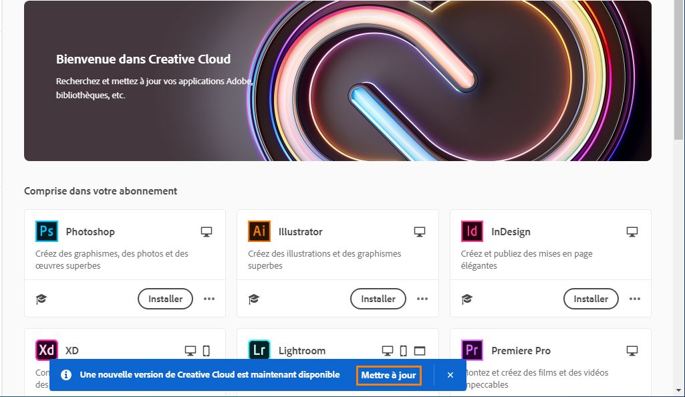The width and height of the screenshot is (685, 397).
Task: Click the Photoshop app title
Action: [x=90, y=232]
